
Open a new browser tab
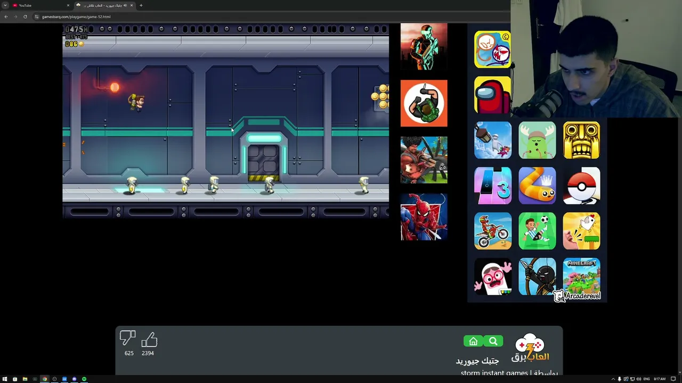(141, 5)
